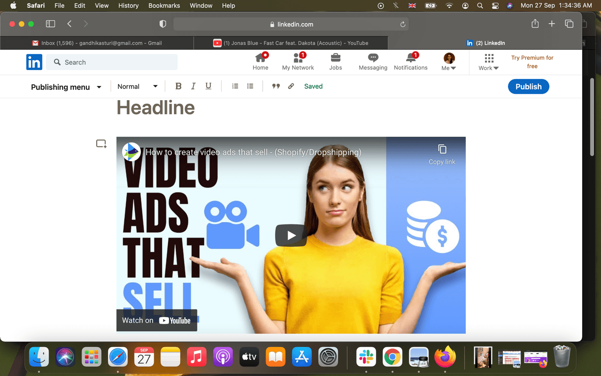Toggle italic formatting
Screen dimensions: 601x376
point(193,86)
